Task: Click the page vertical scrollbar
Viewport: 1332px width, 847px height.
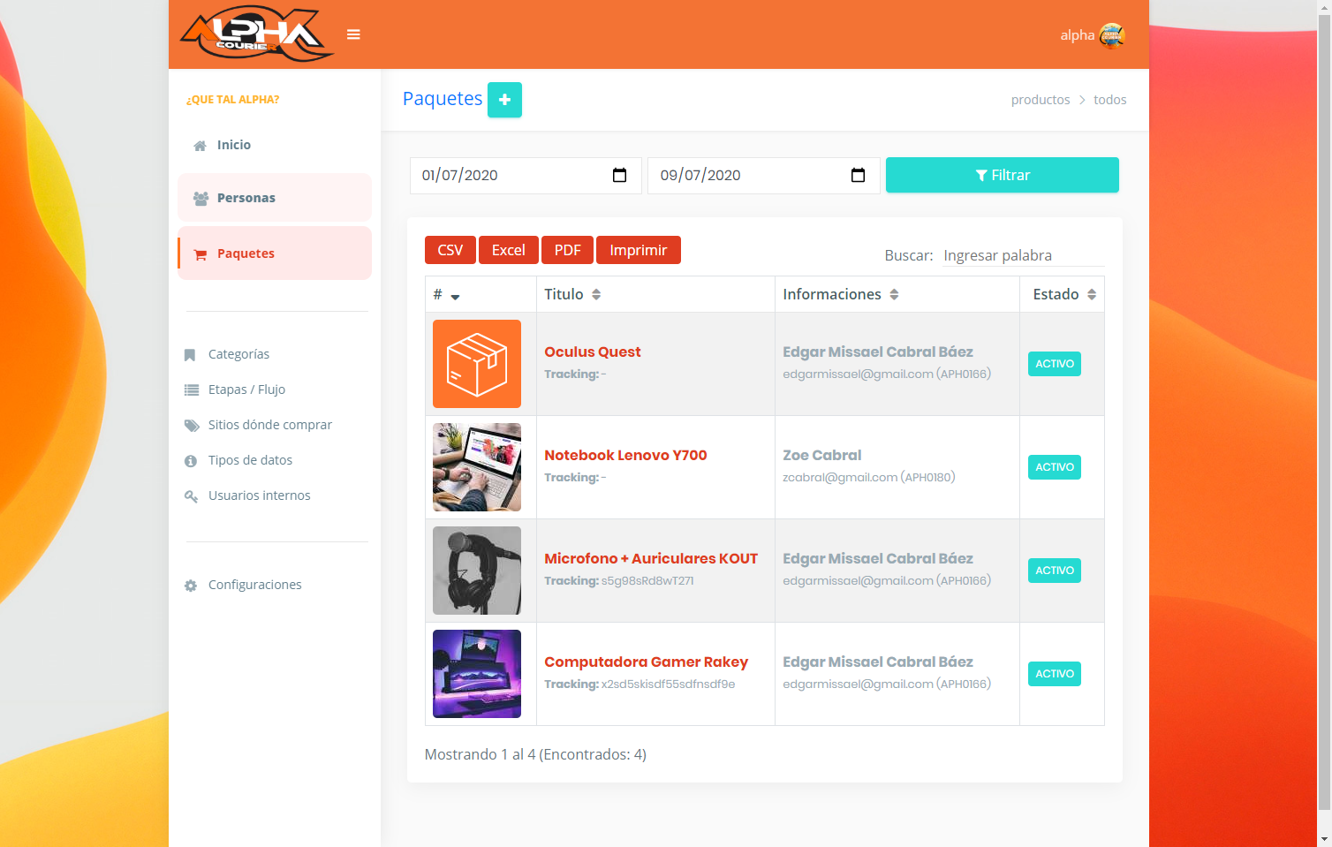Action: [1324, 412]
